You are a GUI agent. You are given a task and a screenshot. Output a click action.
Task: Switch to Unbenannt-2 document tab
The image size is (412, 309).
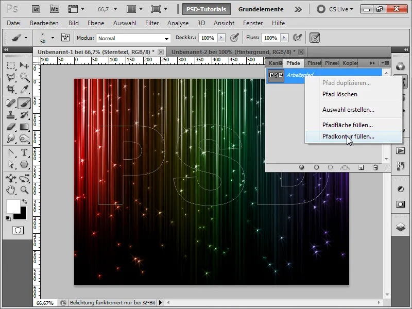pyautogui.click(x=233, y=52)
